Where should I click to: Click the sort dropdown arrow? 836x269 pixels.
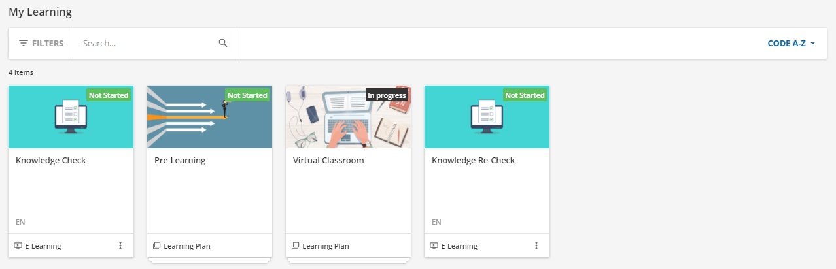click(x=812, y=44)
